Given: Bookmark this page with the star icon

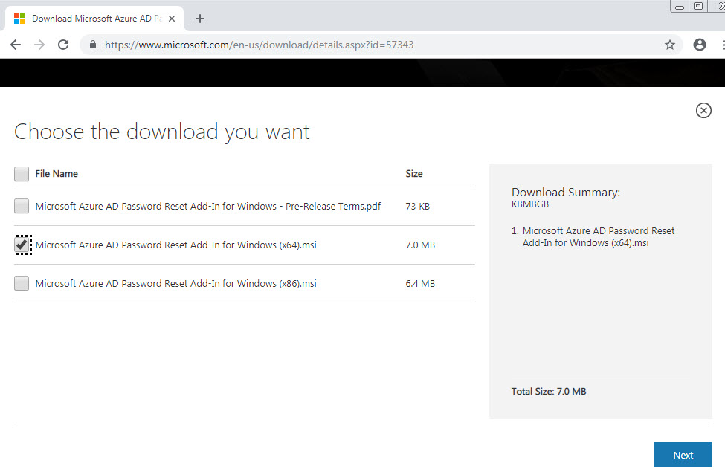Looking at the screenshot, I should (669, 45).
